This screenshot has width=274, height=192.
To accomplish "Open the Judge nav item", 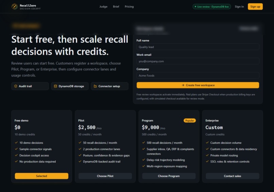I will (x=103, y=7).
